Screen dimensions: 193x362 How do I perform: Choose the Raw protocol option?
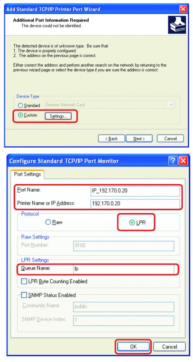48,222
